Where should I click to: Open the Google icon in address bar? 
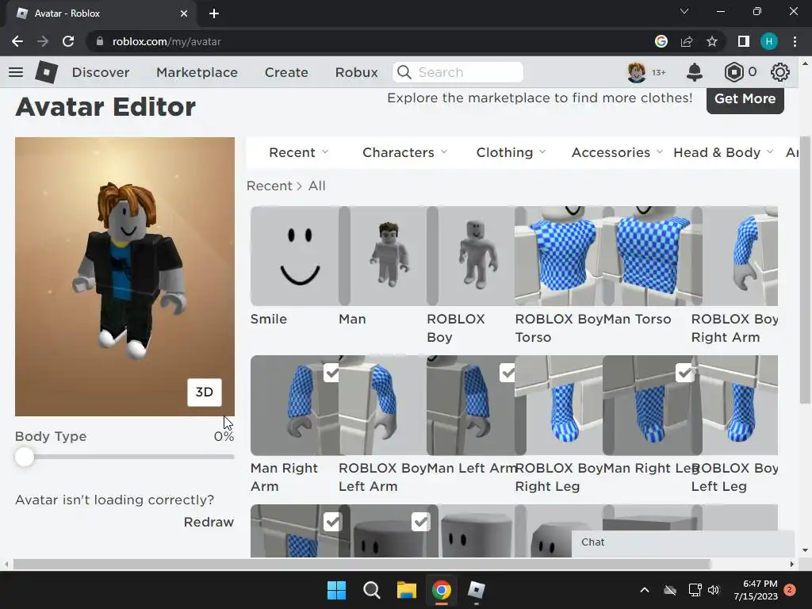tap(661, 41)
